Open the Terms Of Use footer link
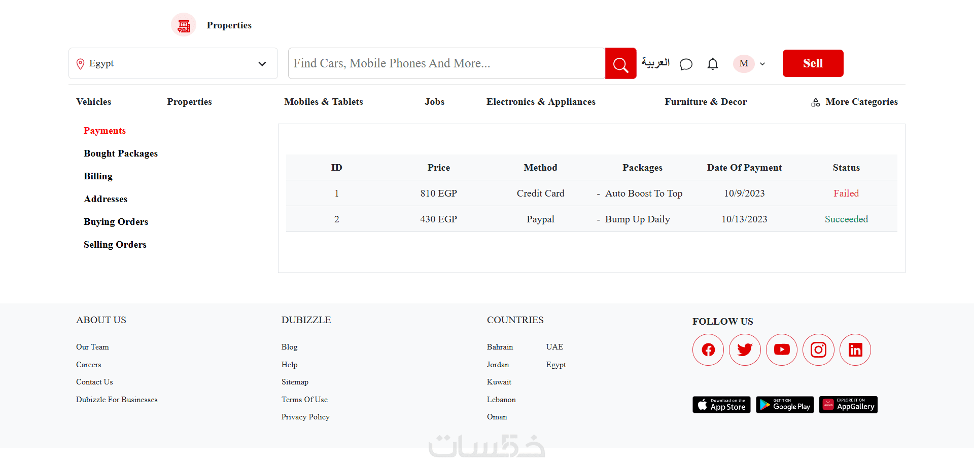This screenshot has height=467, width=974. click(x=304, y=400)
